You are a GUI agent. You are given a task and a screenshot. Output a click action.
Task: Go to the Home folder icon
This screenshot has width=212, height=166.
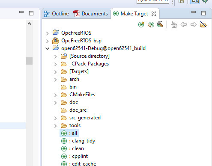174,24
